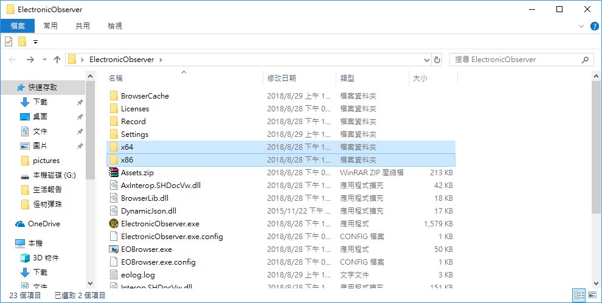The height and width of the screenshot is (303, 602).
Task: Refresh the folder view
Action: 437,60
